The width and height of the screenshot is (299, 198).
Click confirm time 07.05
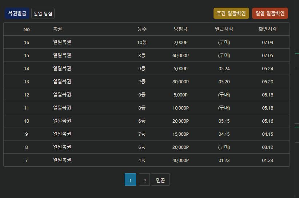click(268, 56)
